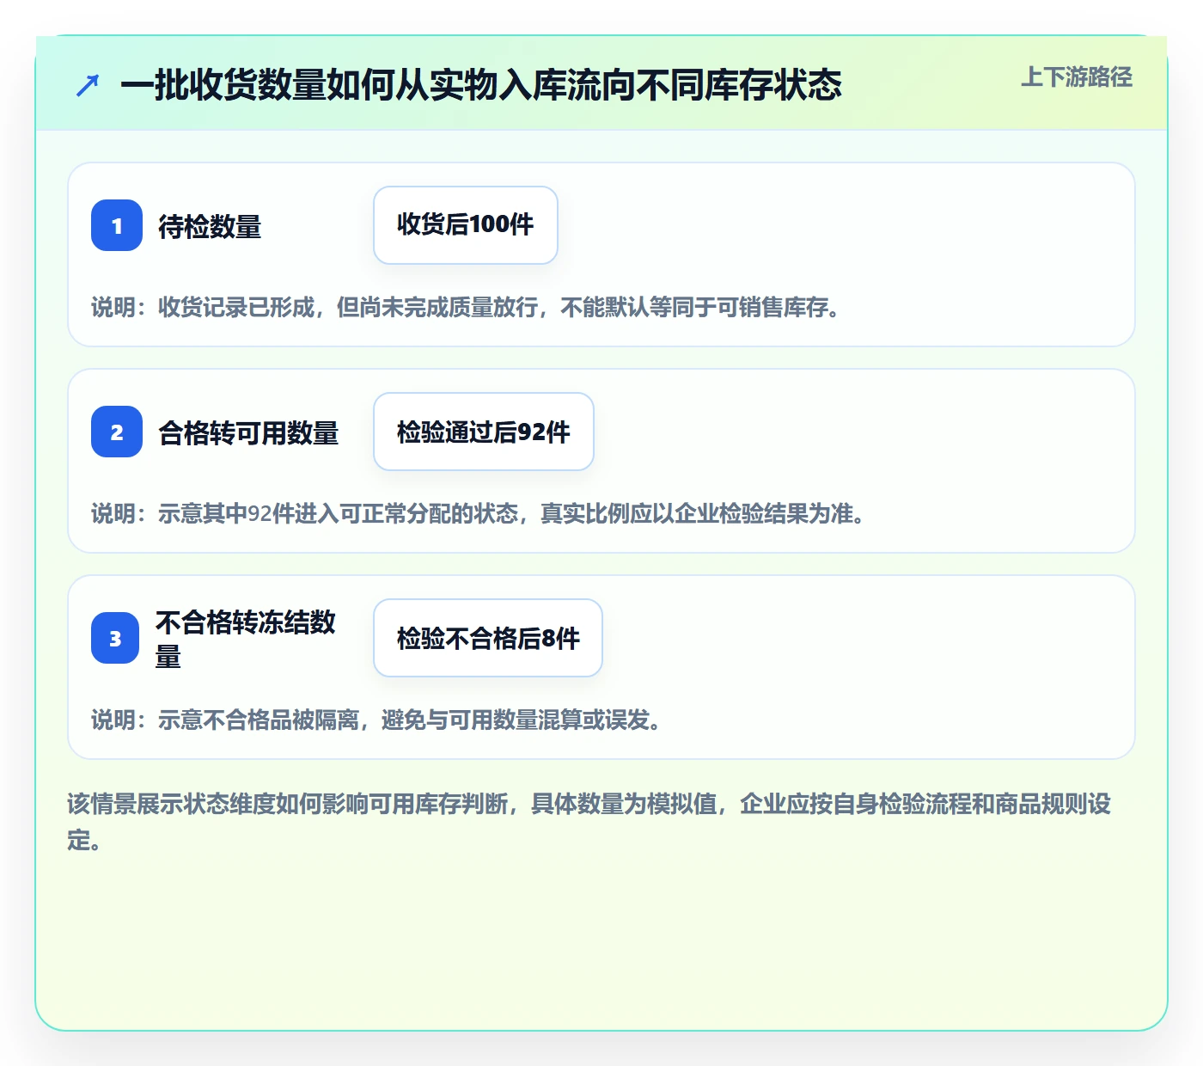Click the step 1 number badge
The image size is (1203, 1066).
tap(117, 225)
